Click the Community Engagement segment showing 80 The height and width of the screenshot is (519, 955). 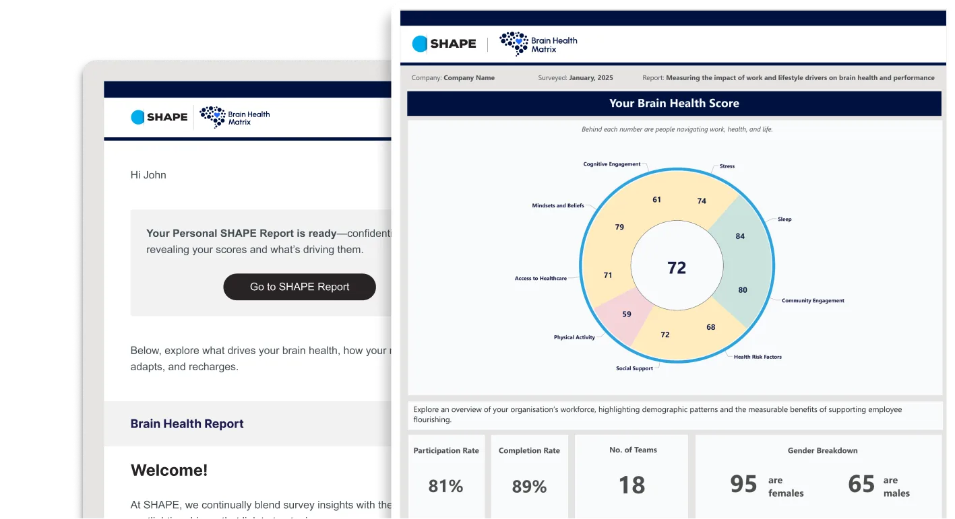tap(743, 290)
